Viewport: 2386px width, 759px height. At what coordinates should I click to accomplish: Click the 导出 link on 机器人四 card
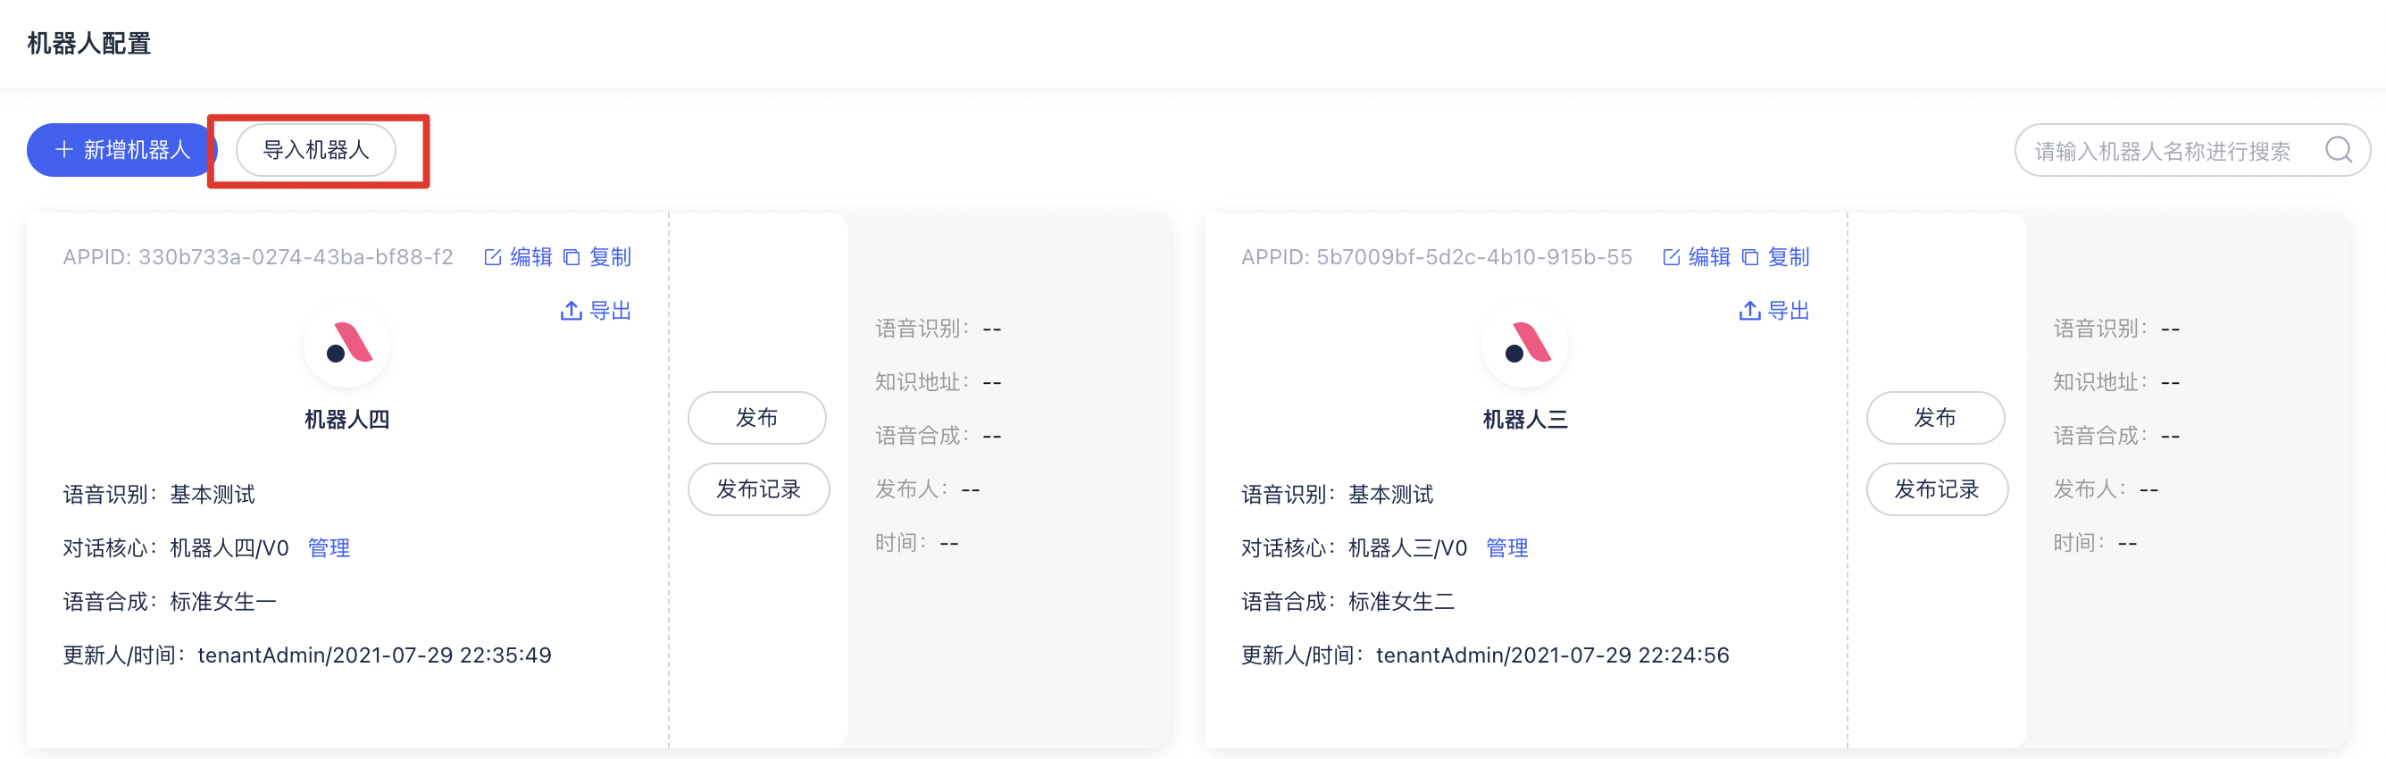(611, 311)
